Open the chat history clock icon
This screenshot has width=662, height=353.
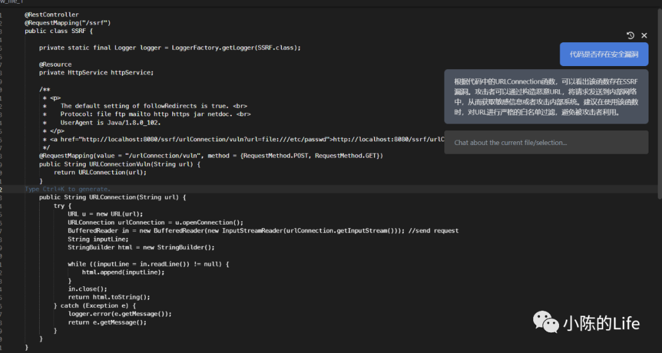tap(630, 35)
